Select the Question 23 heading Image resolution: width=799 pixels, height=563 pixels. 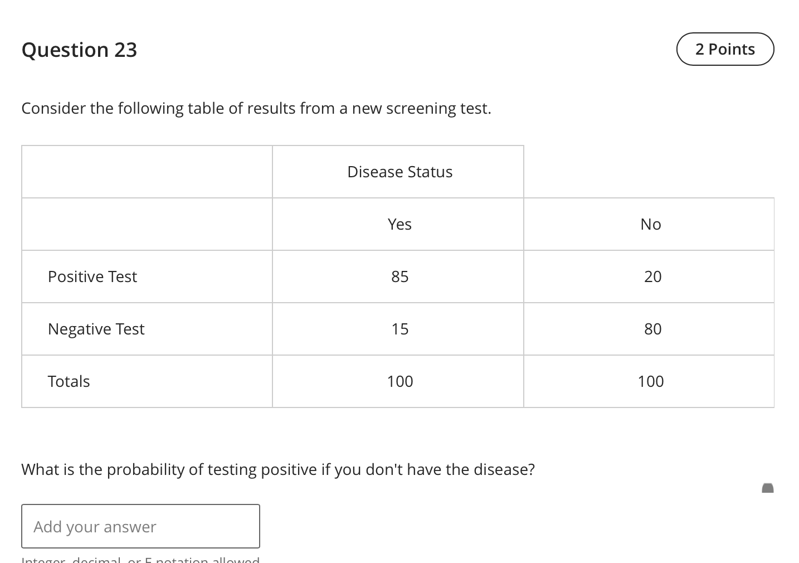pyautogui.click(x=79, y=50)
